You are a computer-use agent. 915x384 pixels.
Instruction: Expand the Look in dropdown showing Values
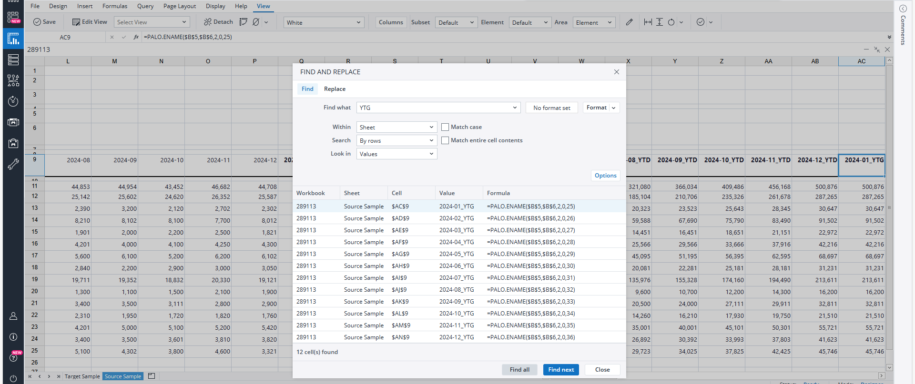396,154
